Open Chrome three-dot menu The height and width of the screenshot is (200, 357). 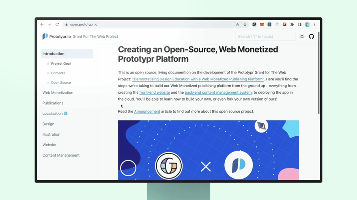coord(314,25)
